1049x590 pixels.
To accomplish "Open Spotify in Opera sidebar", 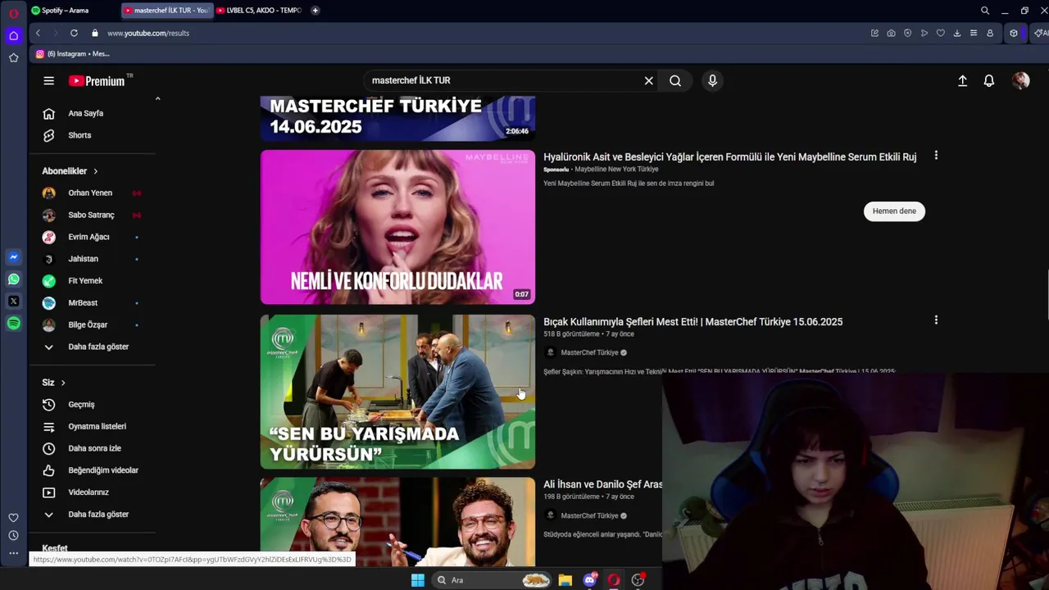I will click(x=13, y=324).
